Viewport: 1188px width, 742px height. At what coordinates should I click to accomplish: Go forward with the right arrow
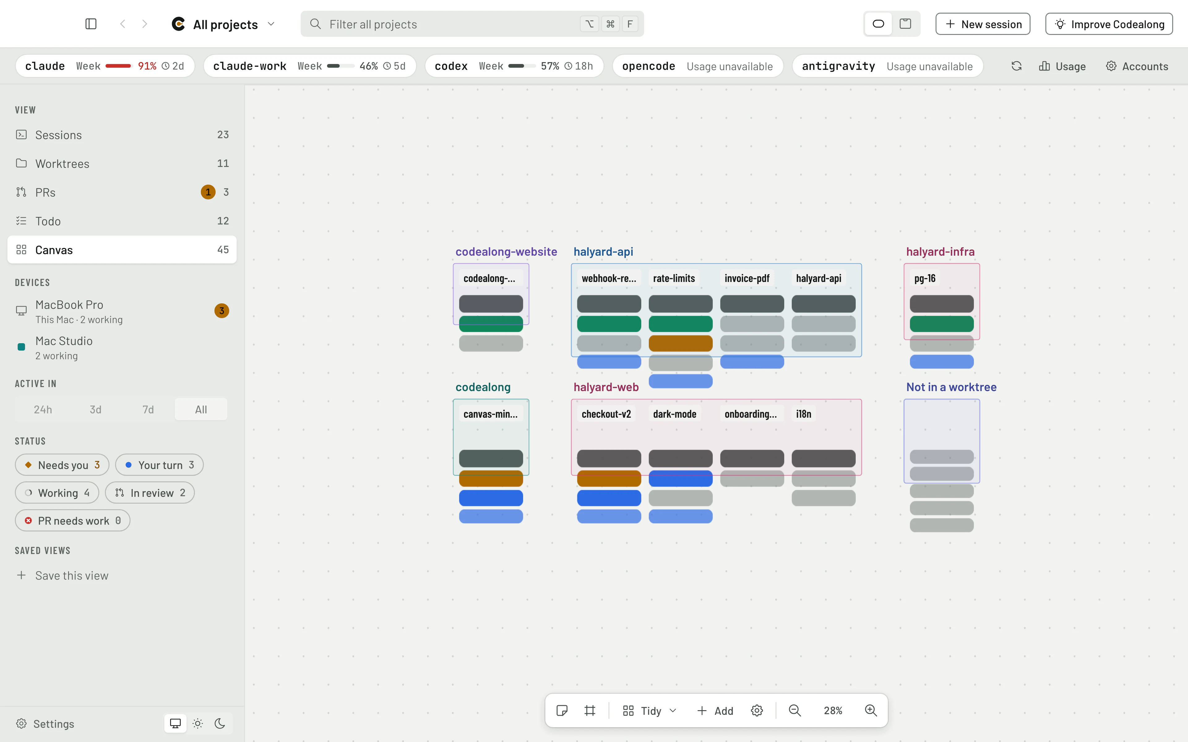click(x=145, y=24)
